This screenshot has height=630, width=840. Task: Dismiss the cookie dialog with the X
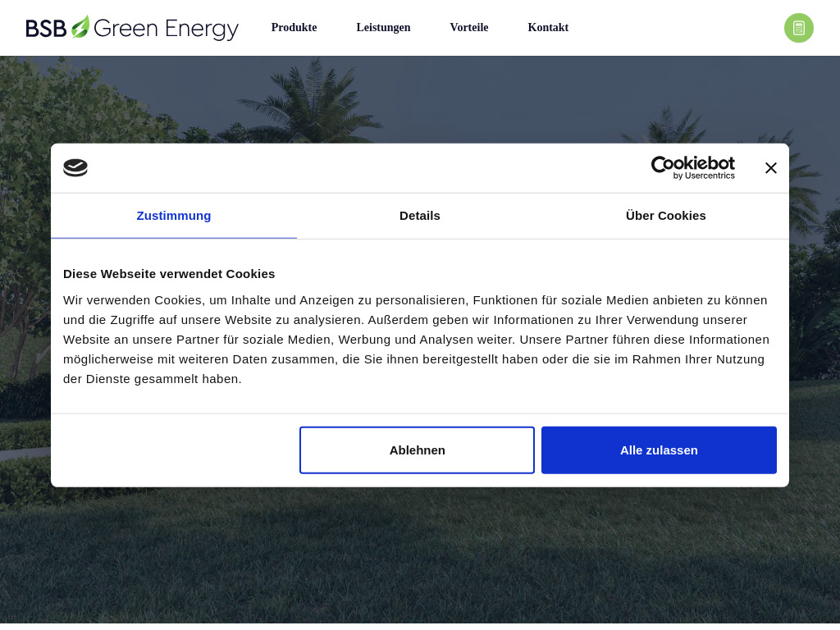pyautogui.click(x=770, y=167)
